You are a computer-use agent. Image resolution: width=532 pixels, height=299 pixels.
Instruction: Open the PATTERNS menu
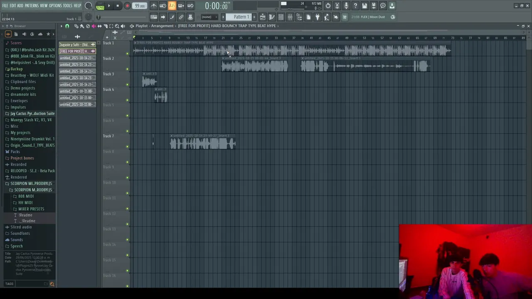(32, 5)
